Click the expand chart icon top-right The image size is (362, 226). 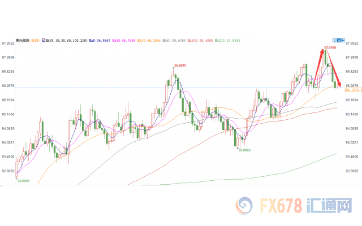343,40
